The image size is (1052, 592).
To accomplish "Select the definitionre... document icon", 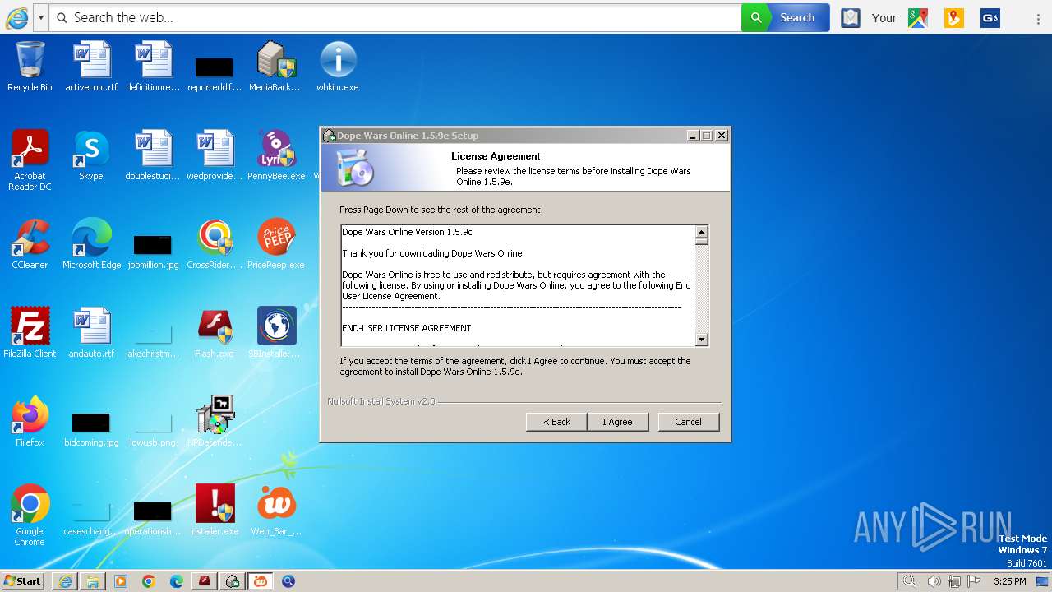I will [153, 66].
